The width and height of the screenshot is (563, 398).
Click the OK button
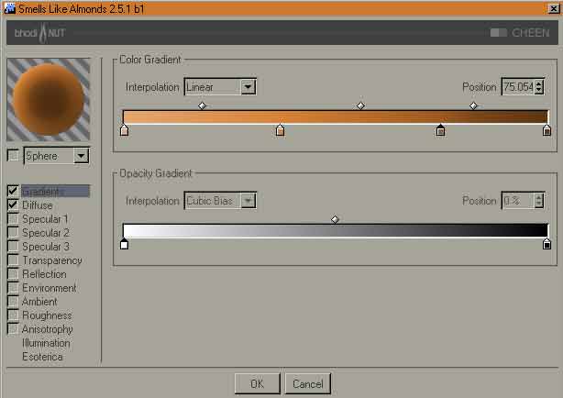tap(257, 383)
